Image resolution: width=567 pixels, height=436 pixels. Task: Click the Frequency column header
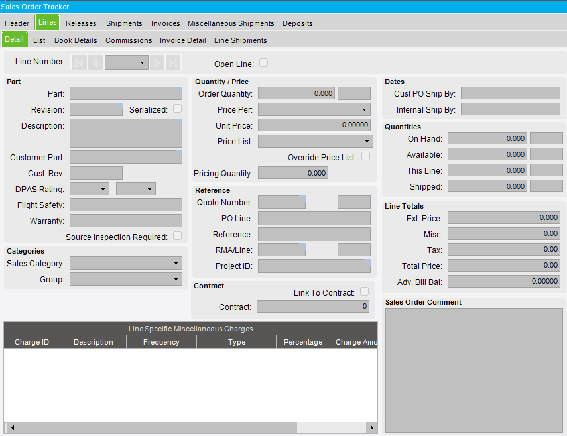[x=161, y=342]
